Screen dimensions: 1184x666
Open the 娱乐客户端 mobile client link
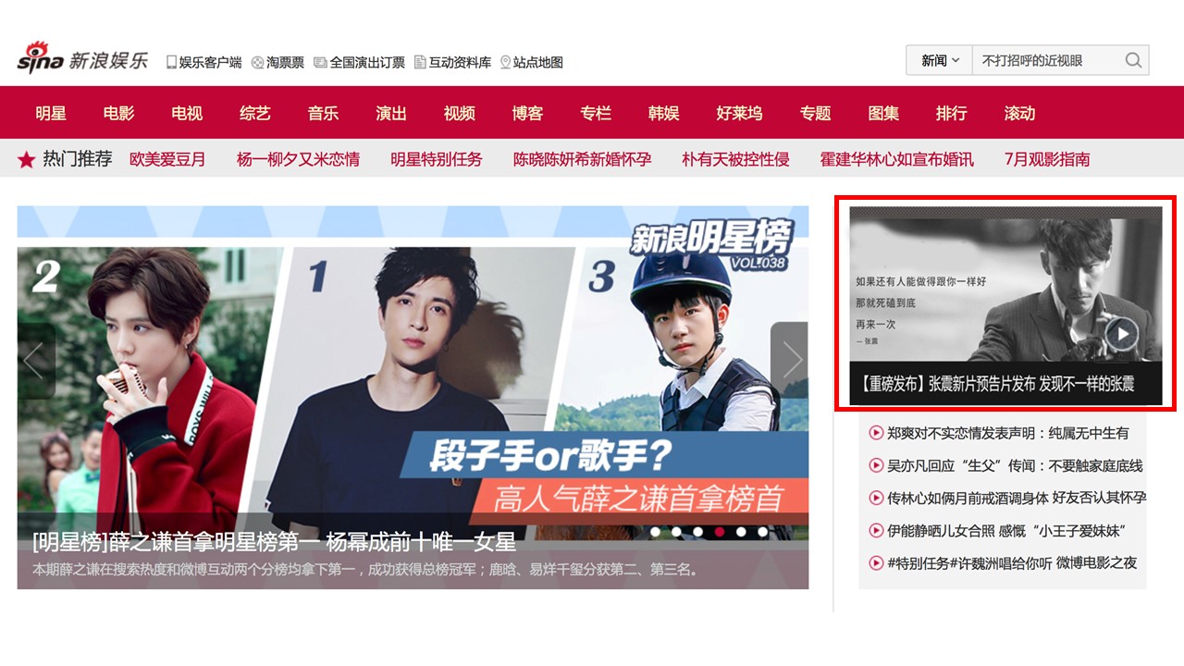pos(203,62)
